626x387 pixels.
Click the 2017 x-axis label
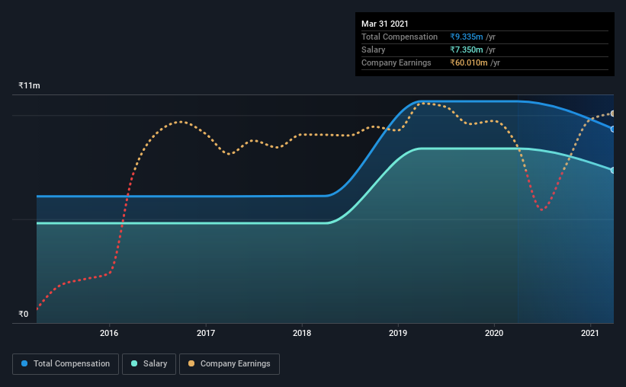coord(206,333)
